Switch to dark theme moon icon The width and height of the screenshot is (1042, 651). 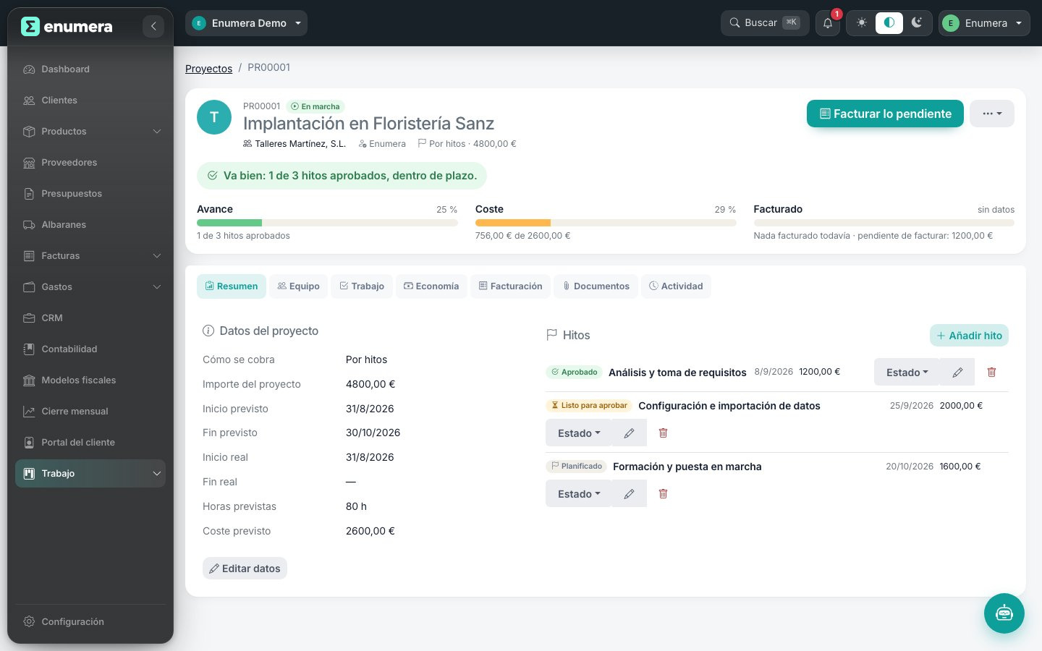click(x=917, y=23)
